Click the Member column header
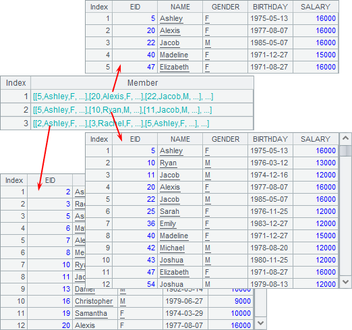The image size is (352, 330). (x=142, y=83)
